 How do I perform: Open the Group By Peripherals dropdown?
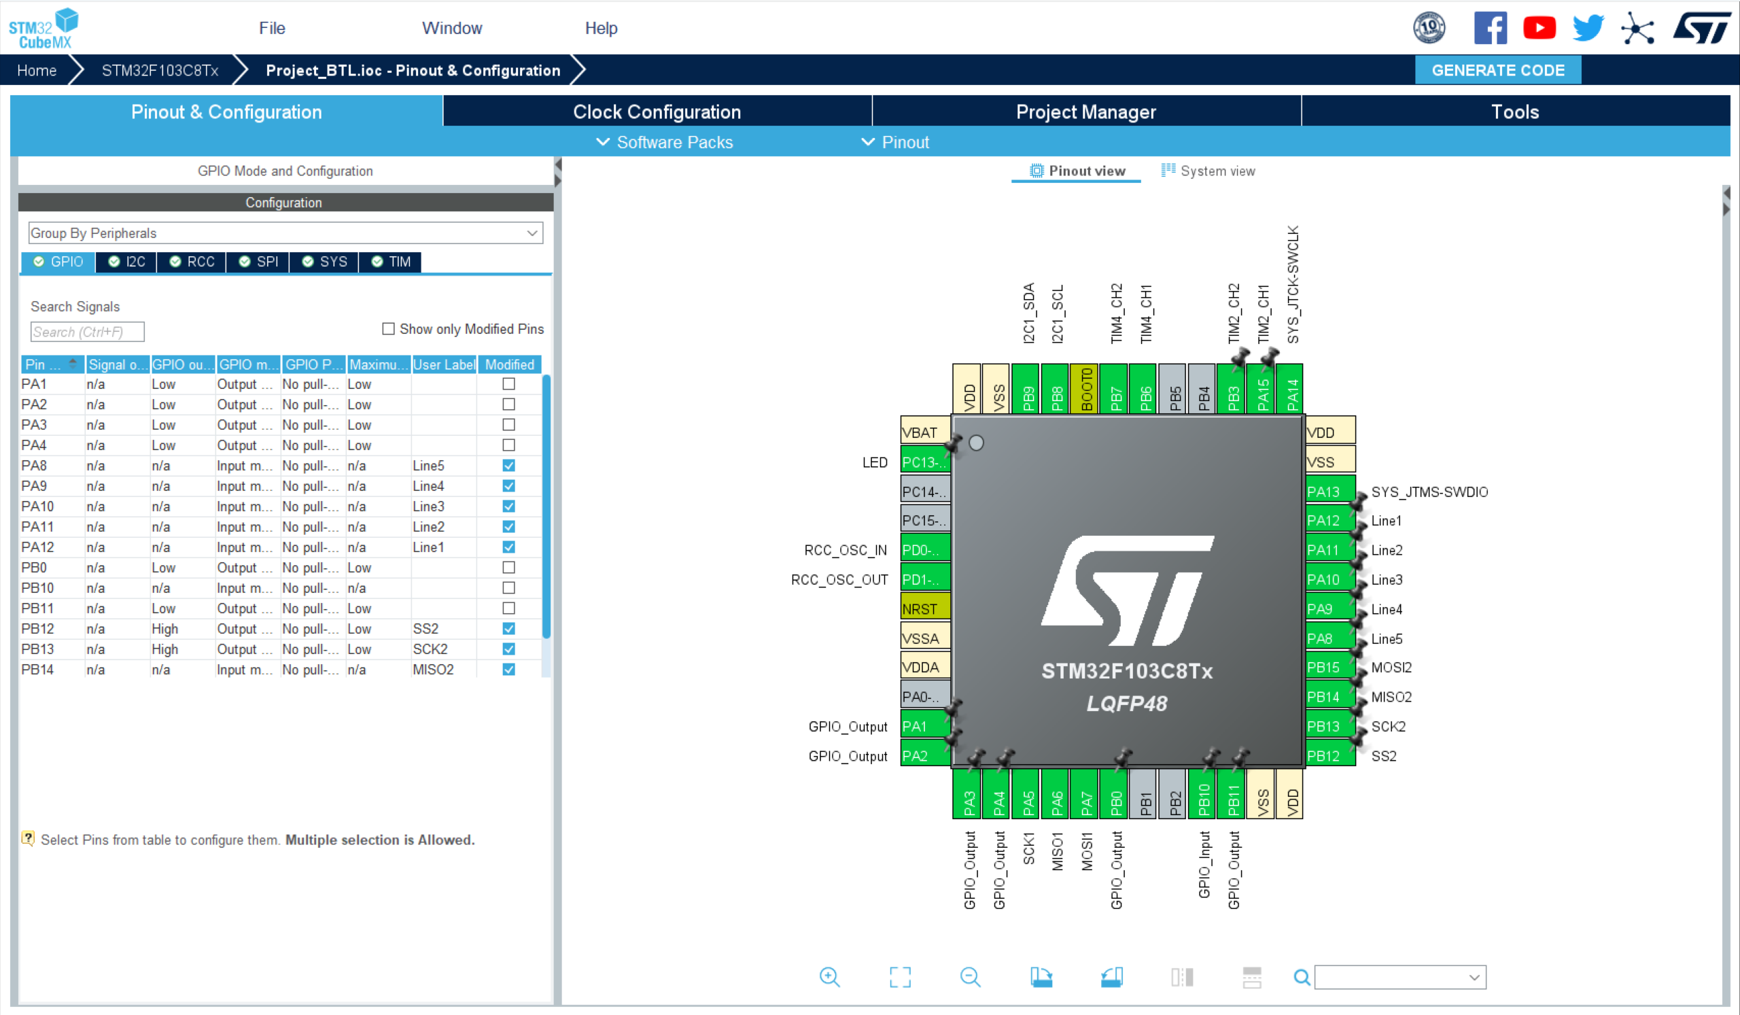click(532, 233)
